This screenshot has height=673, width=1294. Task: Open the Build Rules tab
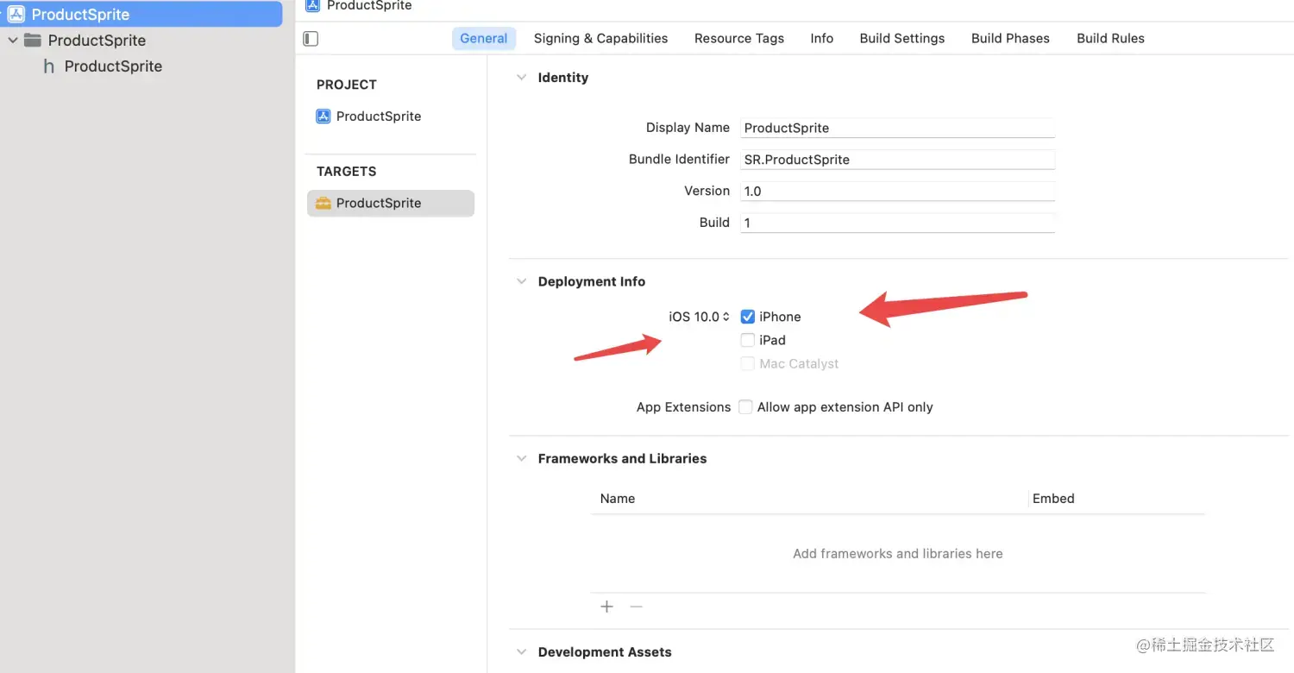tap(1111, 38)
